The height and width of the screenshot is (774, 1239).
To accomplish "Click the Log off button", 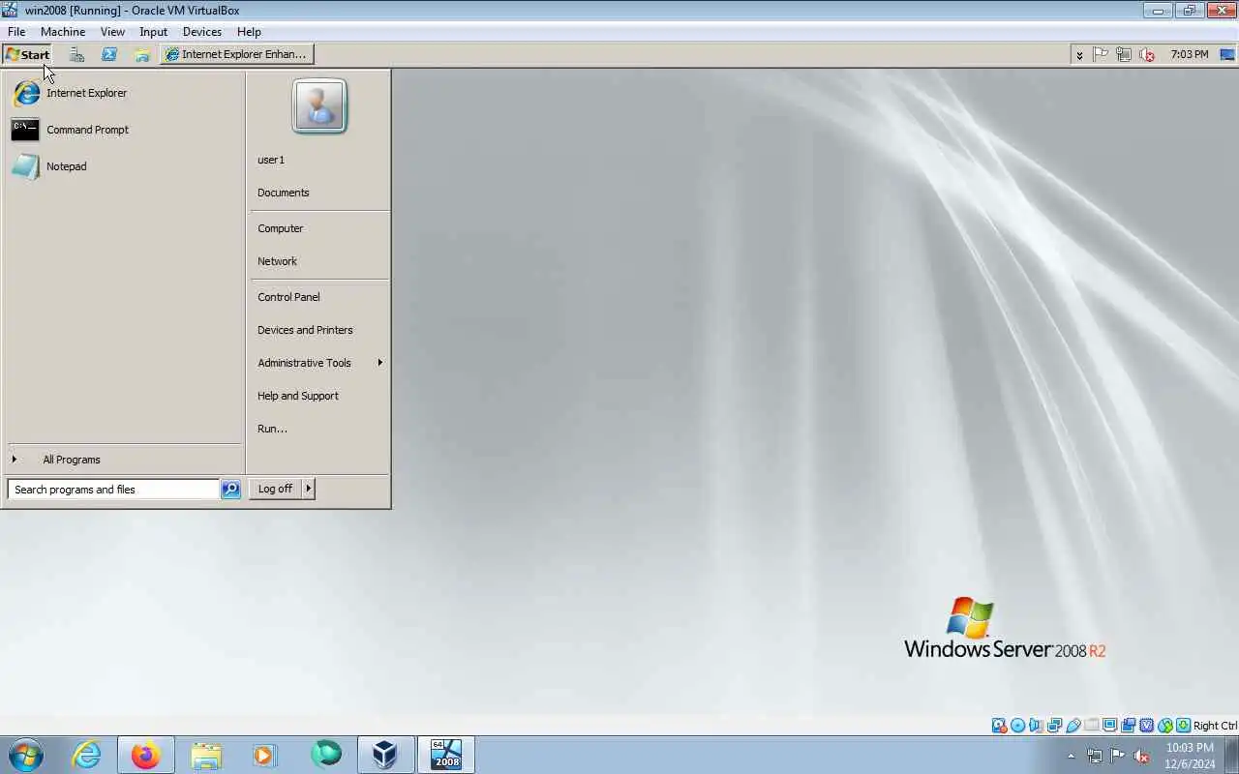I will coord(276,489).
